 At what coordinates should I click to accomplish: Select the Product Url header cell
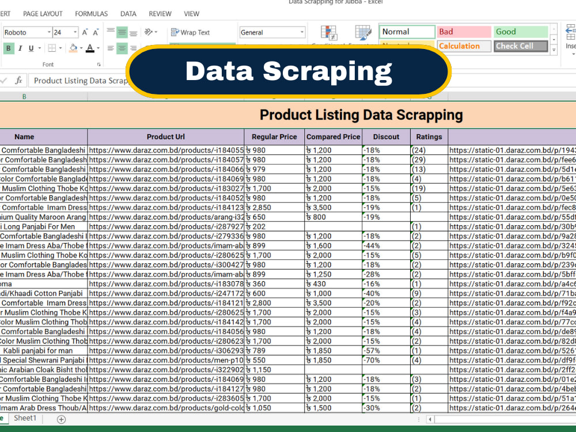[166, 137]
